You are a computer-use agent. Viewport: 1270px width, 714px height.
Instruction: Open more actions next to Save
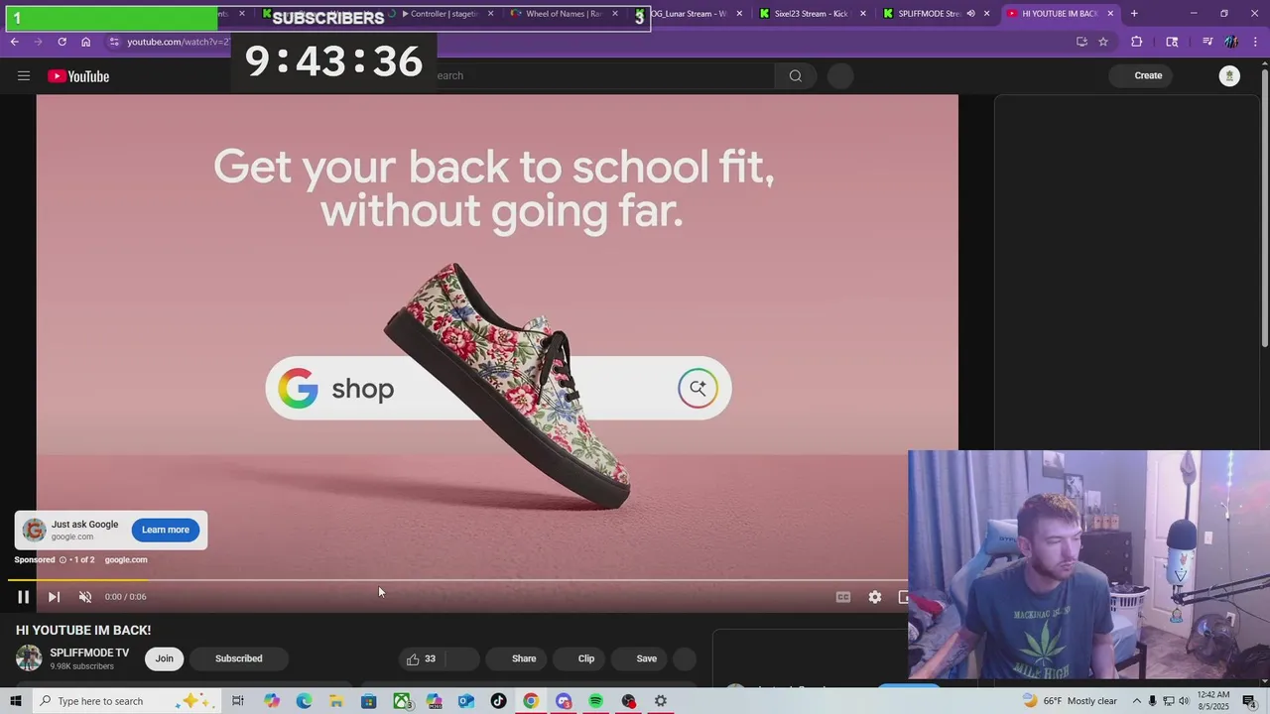(x=685, y=658)
